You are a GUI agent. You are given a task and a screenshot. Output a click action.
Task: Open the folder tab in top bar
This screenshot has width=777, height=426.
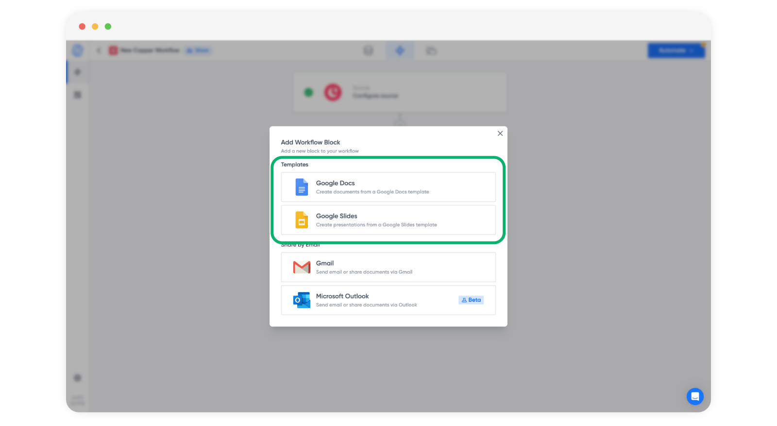(x=431, y=50)
